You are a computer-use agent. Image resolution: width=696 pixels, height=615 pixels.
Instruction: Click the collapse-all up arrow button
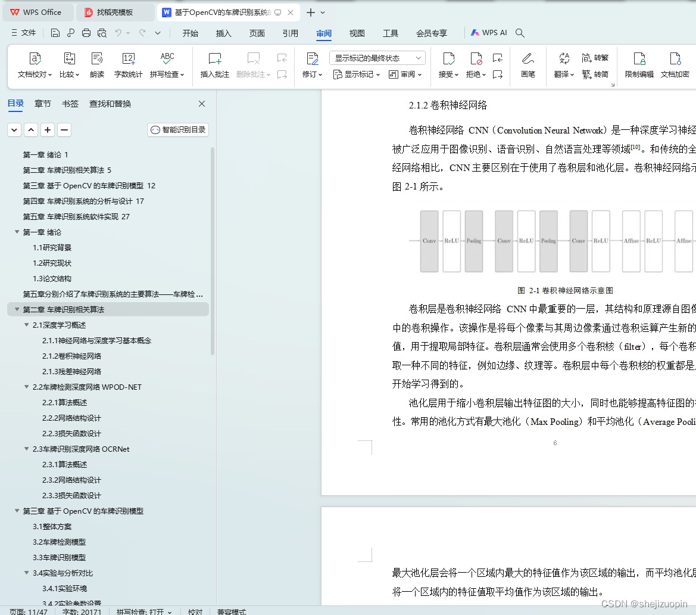pyautogui.click(x=31, y=130)
